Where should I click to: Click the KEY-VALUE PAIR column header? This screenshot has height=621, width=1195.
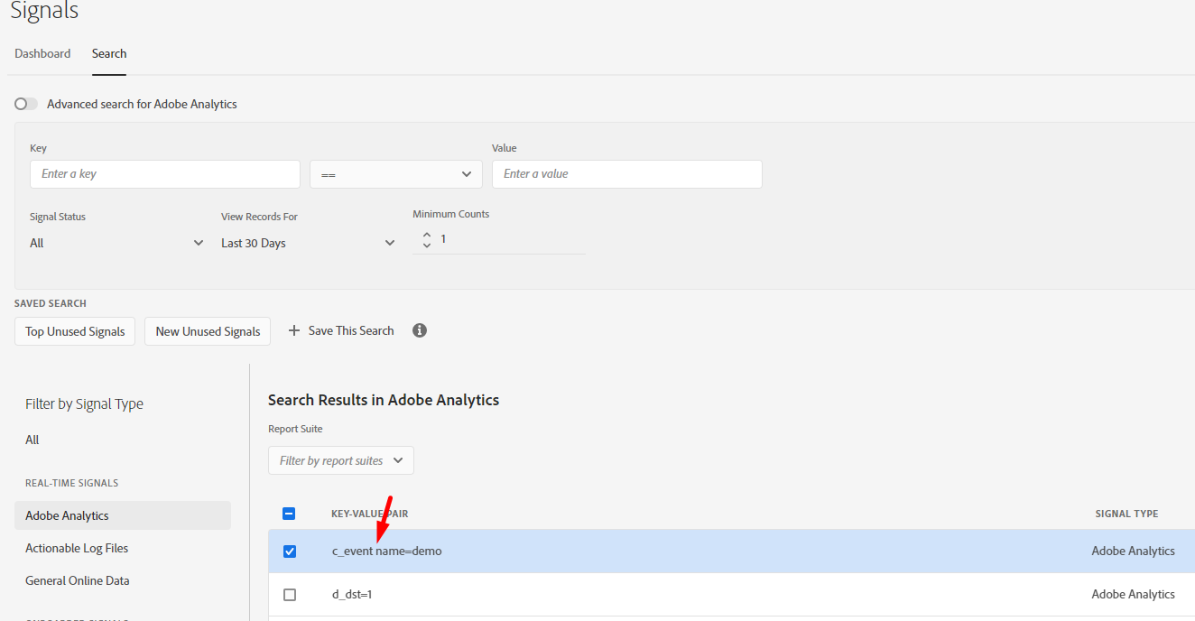click(x=369, y=514)
